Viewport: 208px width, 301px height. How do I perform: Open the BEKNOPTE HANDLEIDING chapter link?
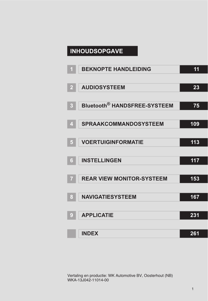tap(116, 69)
